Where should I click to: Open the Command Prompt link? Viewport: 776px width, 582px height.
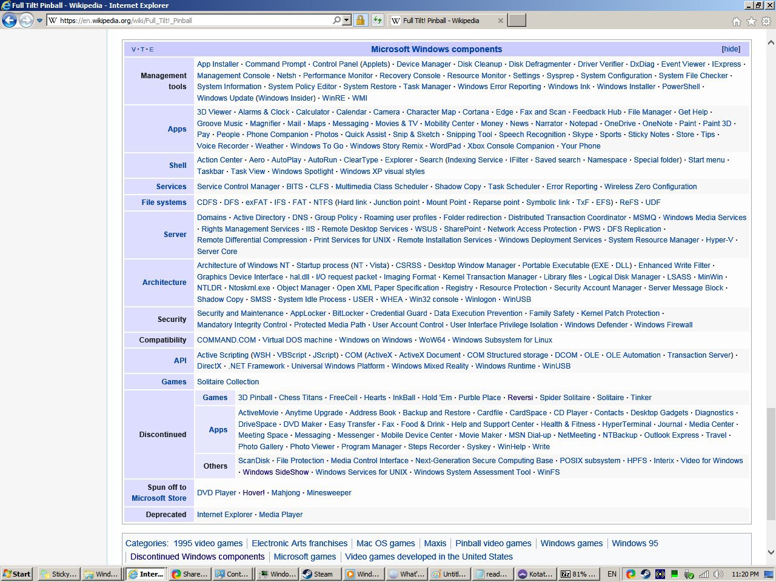(x=275, y=64)
